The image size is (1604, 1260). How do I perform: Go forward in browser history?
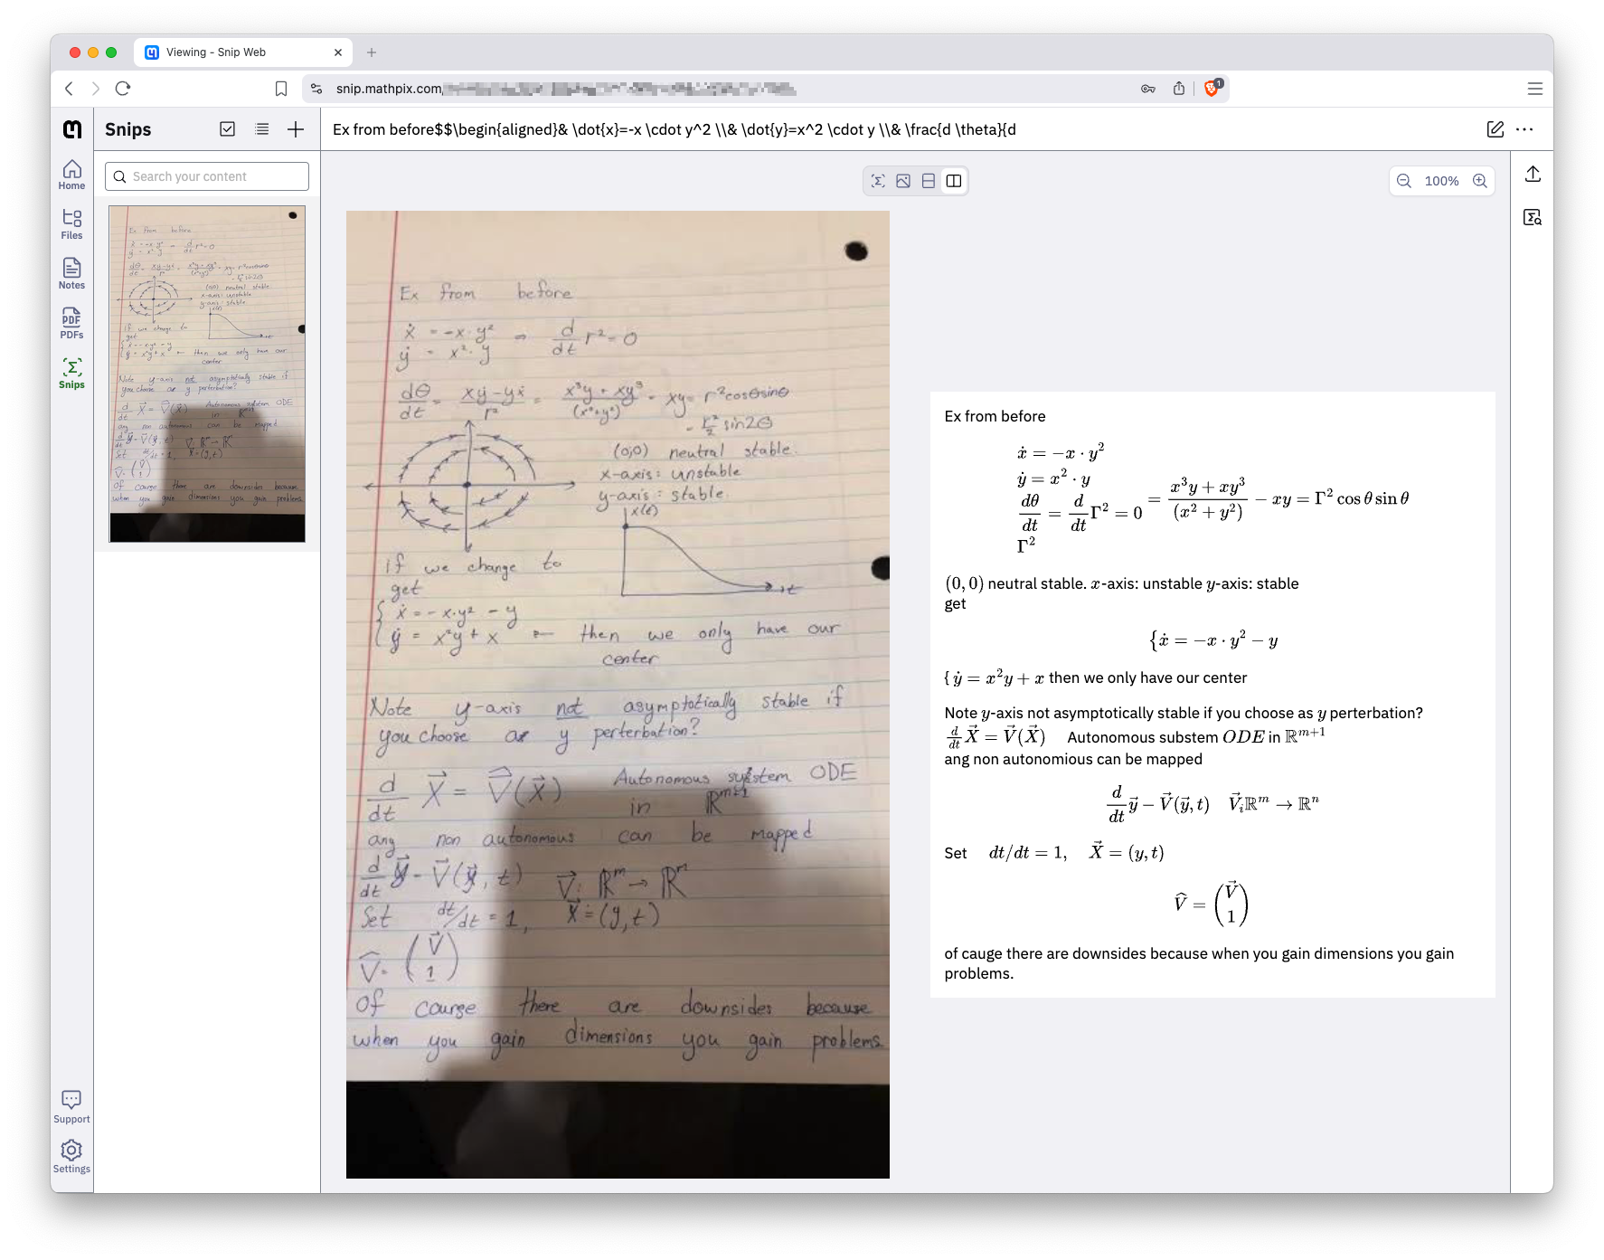point(96,89)
